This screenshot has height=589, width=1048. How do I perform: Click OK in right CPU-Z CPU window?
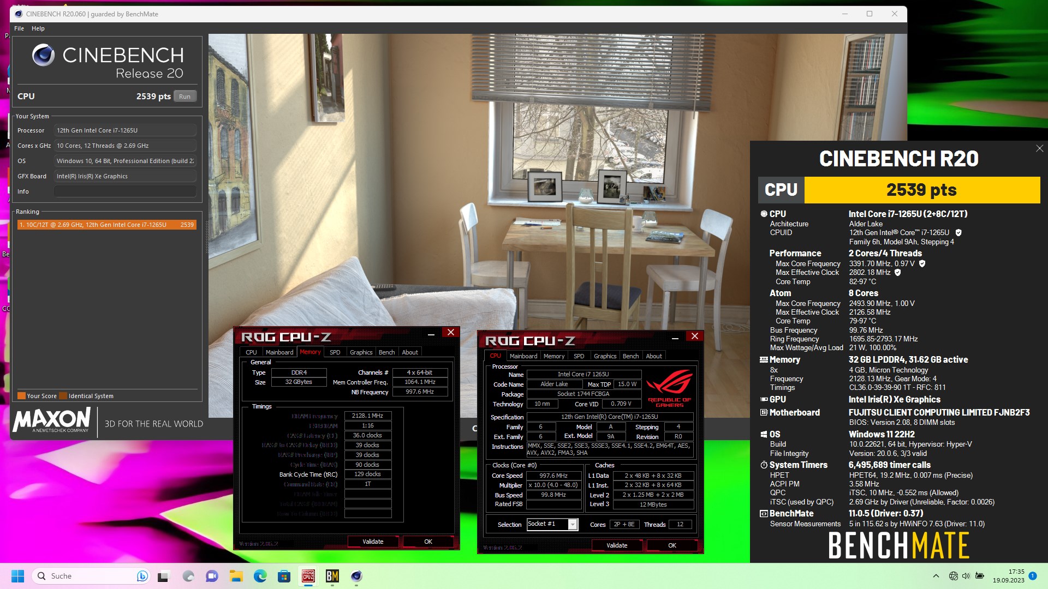(672, 545)
